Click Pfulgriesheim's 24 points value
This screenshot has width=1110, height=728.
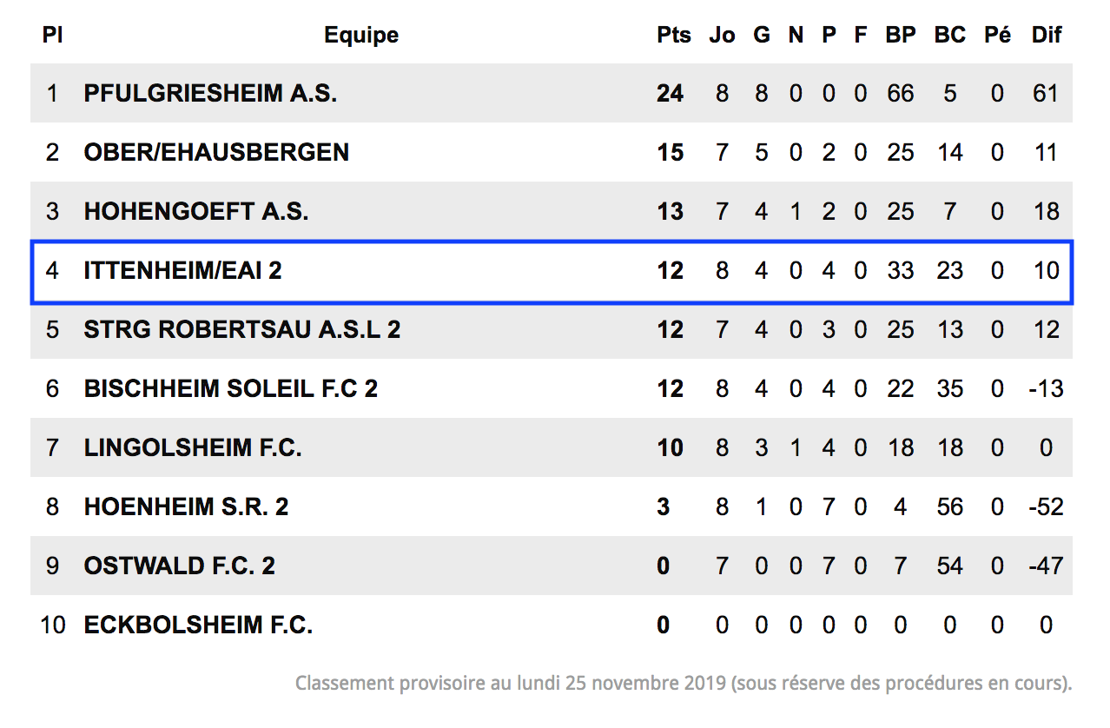pos(670,93)
